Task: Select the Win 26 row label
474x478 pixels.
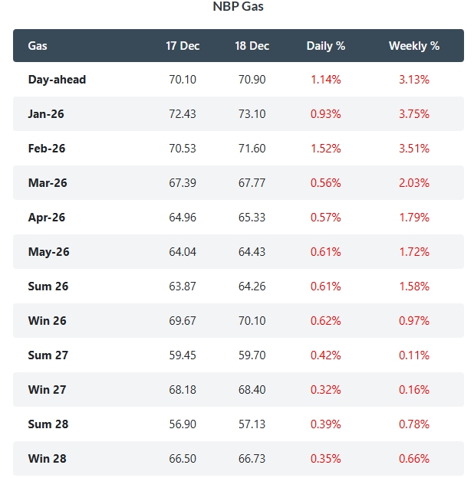Action: point(47,321)
